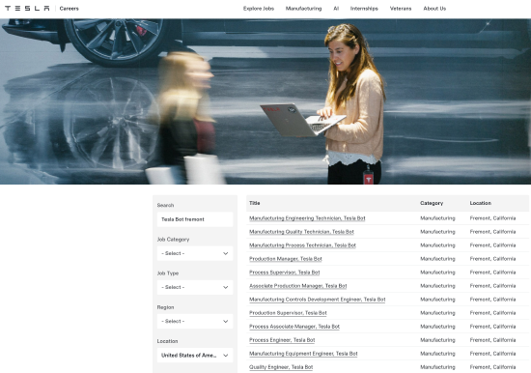This screenshot has height=373, width=531.
Task: View Manufacturing Controls Development Engineer posting
Action: 318,300
